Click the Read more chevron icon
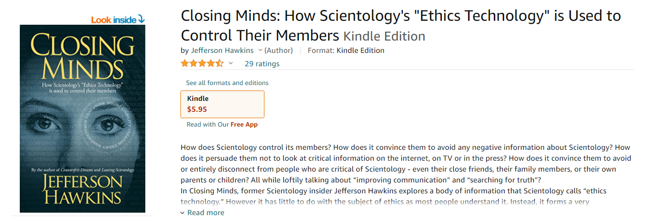Image resolution: width=647 pixels, height=224 pixels. (x=182, y=213)
